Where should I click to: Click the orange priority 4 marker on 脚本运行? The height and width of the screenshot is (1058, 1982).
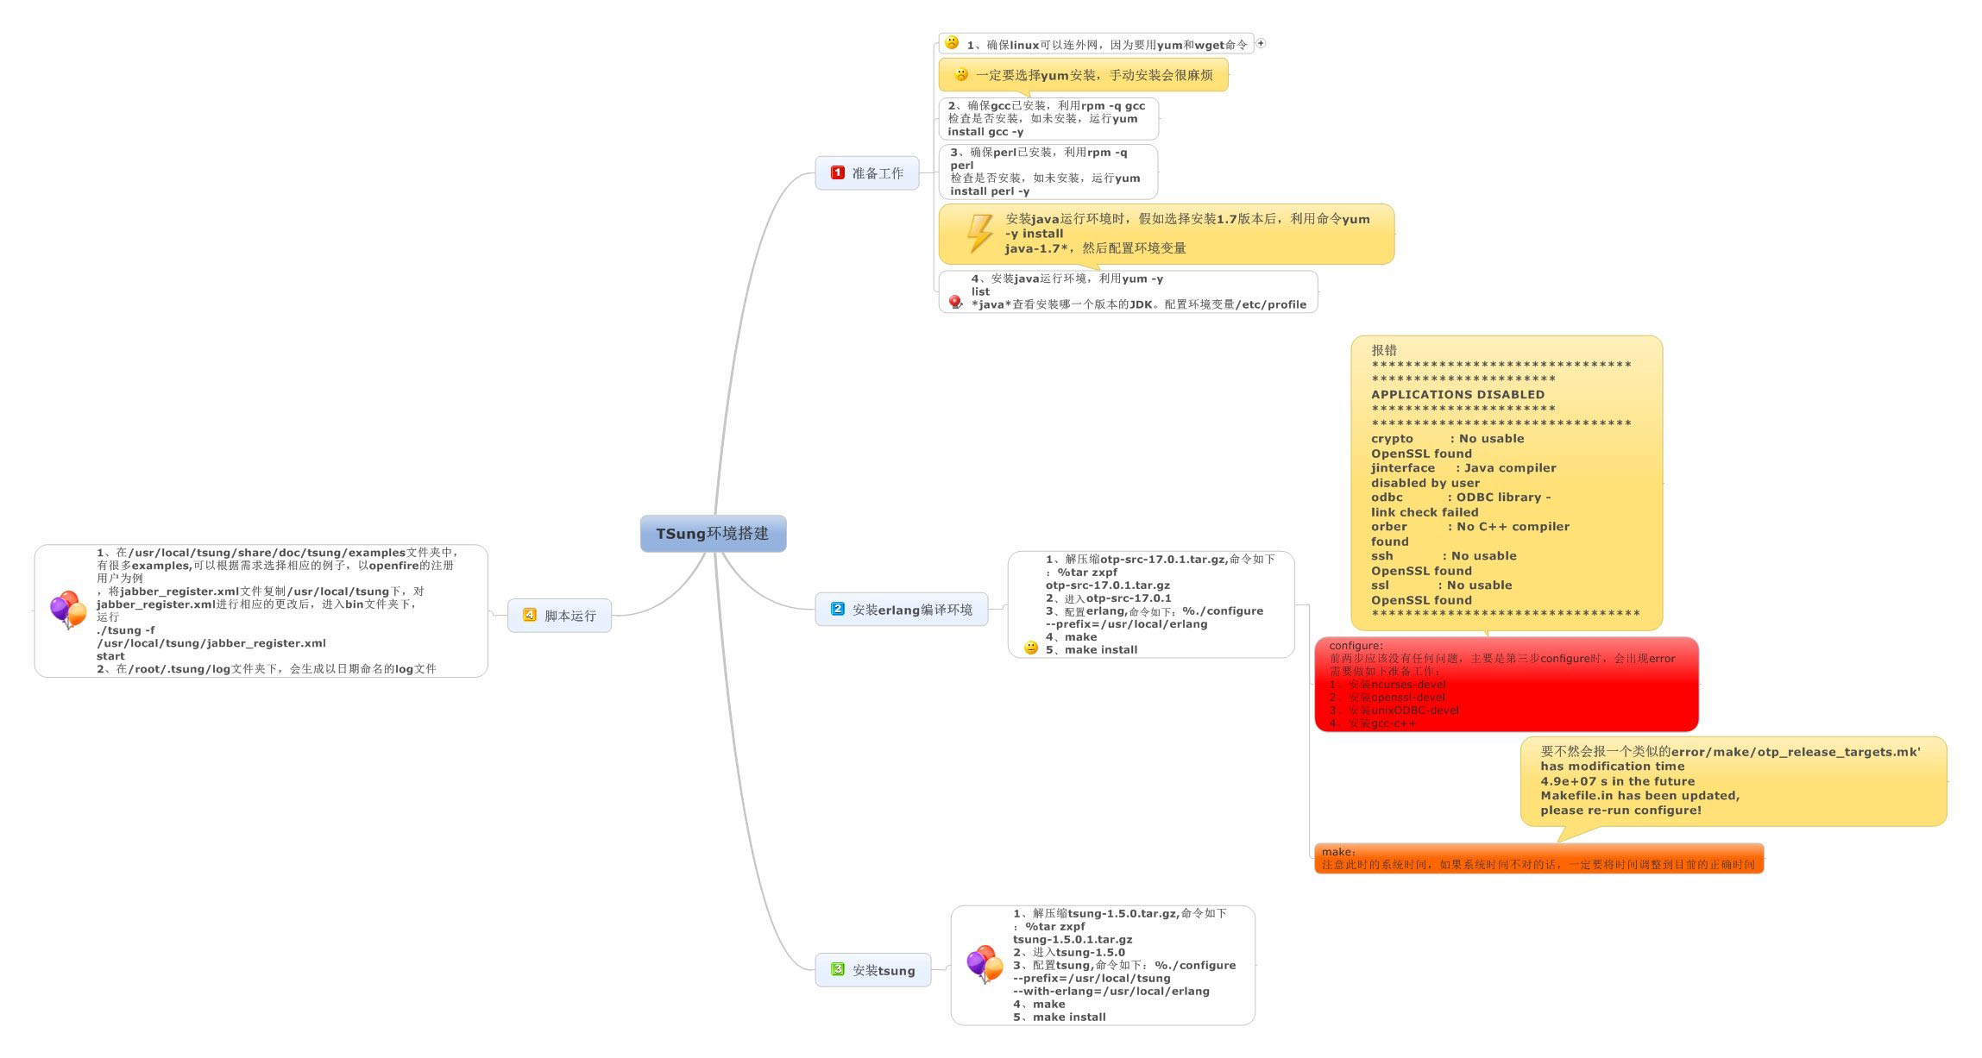click(x=530, y=615)
